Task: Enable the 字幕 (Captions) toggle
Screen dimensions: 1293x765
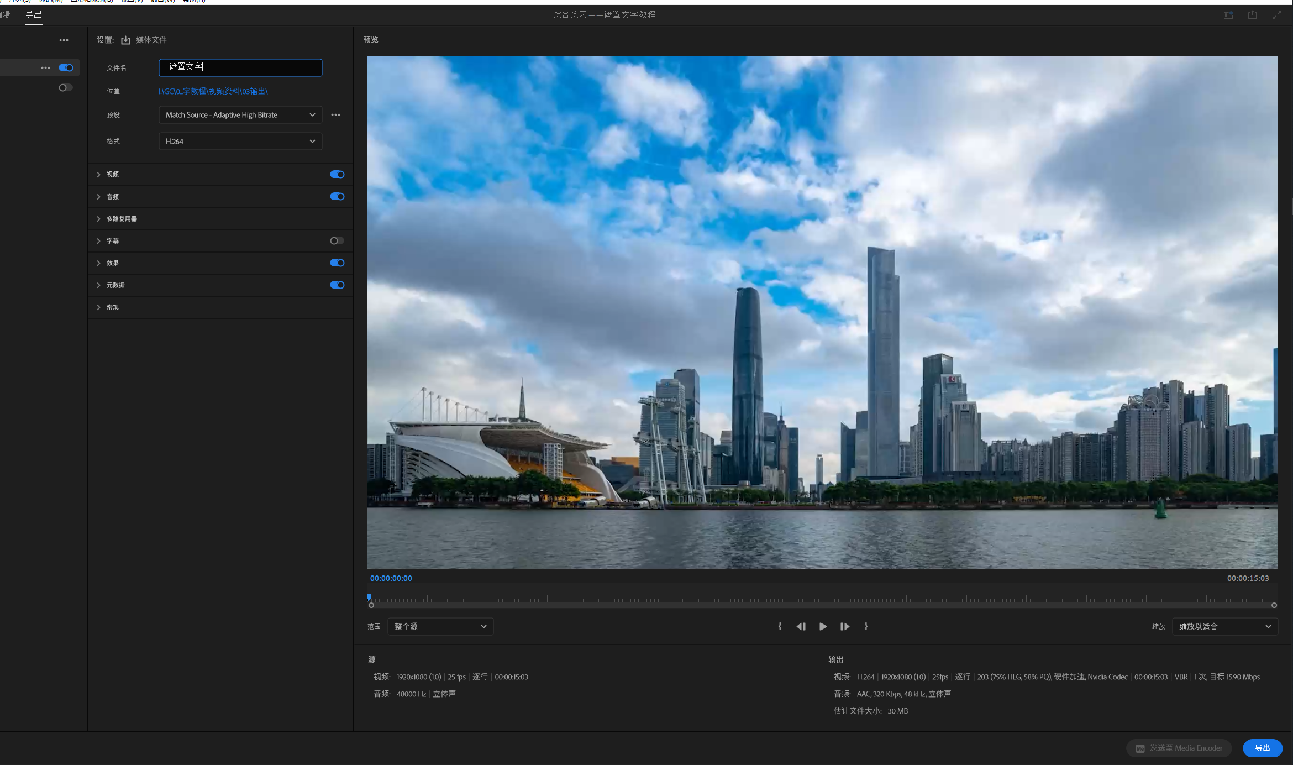Action: [x=337, y=240]
